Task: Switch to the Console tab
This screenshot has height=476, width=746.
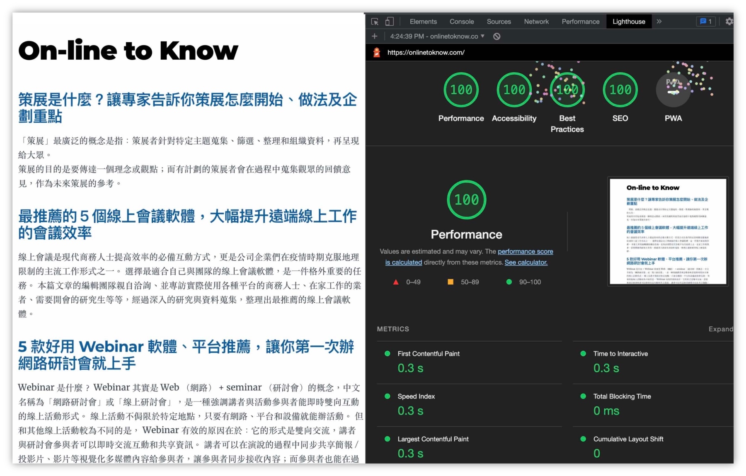Action: click(x=461, y=21)
